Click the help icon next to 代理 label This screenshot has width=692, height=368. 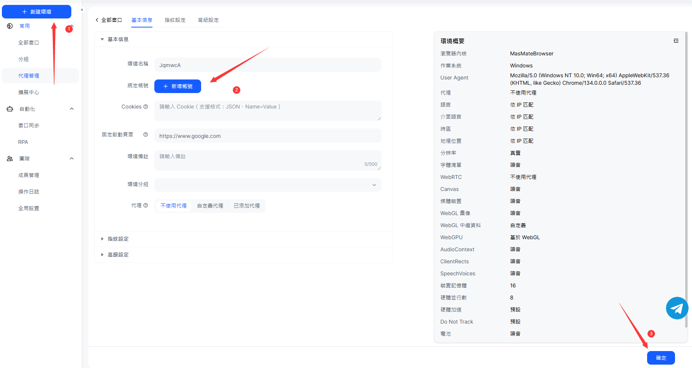(146, 205)
